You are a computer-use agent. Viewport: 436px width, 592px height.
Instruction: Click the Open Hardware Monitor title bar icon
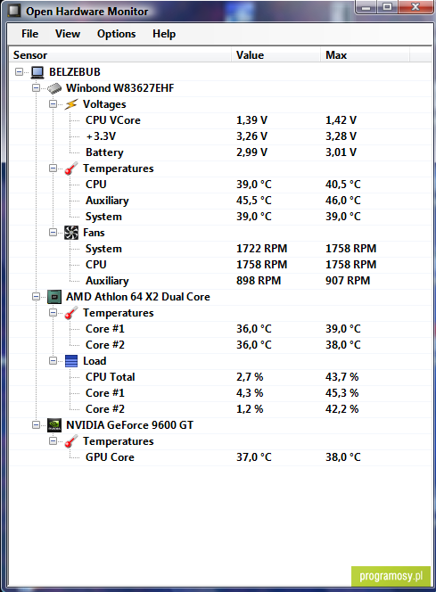pos(14,11)
